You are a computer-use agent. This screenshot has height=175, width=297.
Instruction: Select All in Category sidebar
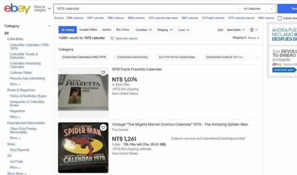tap(6, 33)
